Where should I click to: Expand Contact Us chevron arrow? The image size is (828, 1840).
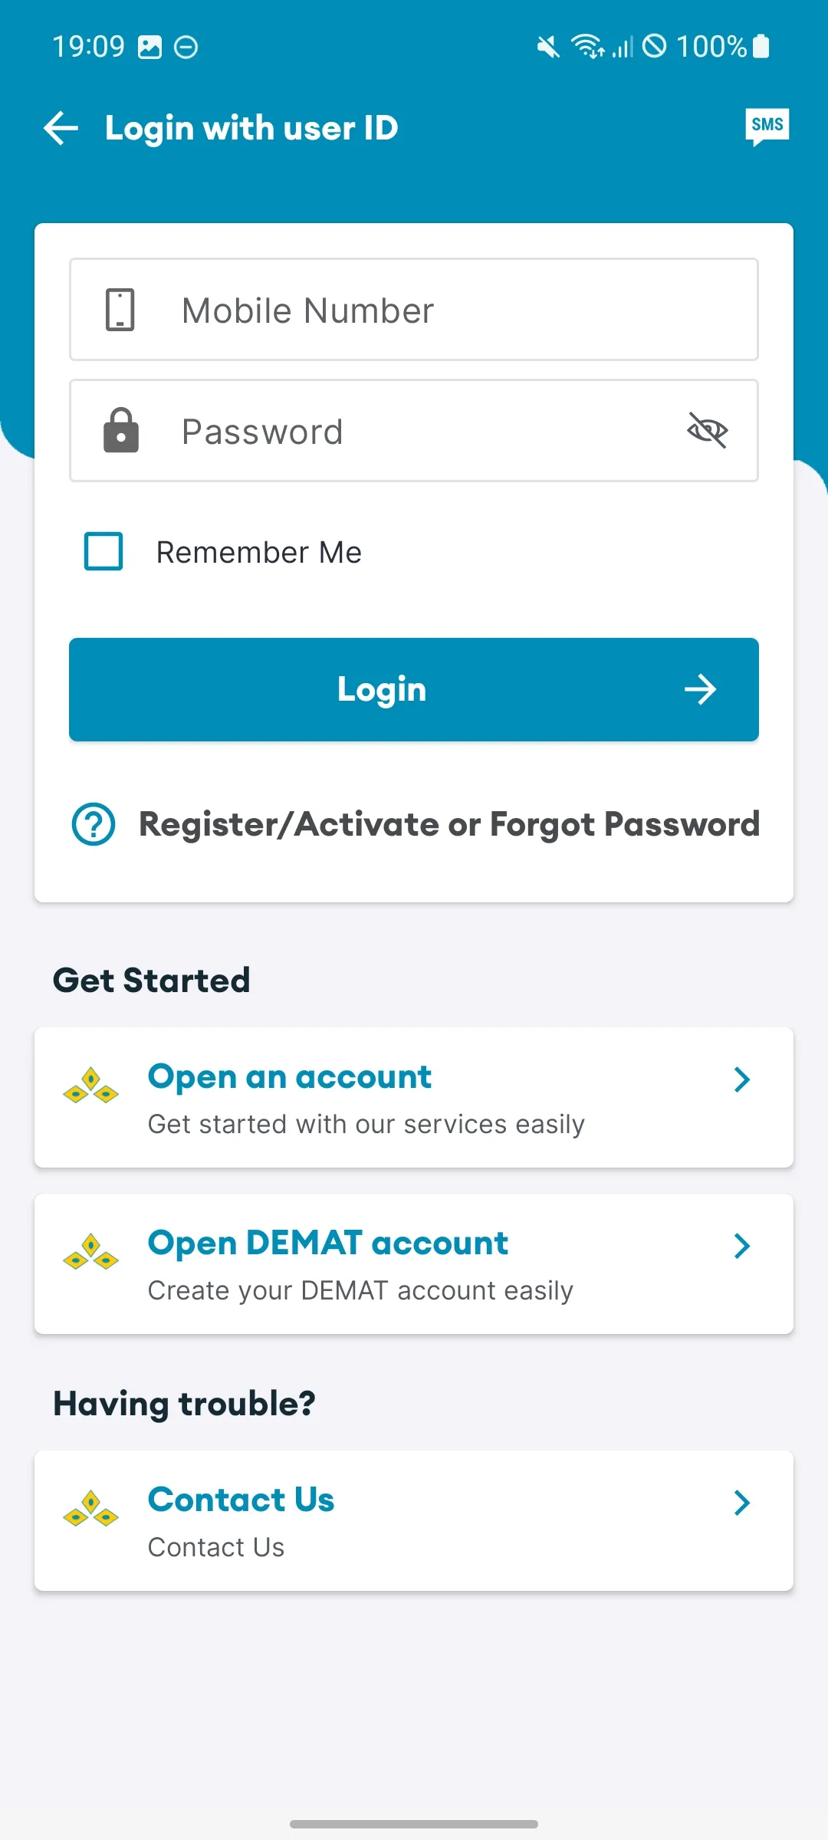(741, 1503)
